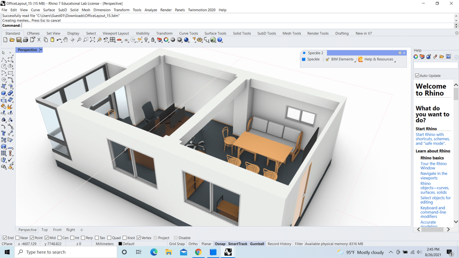Click the Help panel search field
This screenshot has height=258, width=459.
point(436,66)
